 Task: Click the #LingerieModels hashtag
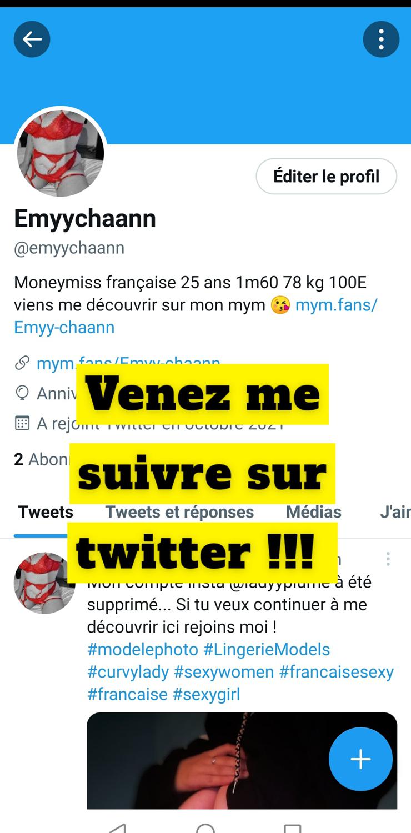pos(267,649)
